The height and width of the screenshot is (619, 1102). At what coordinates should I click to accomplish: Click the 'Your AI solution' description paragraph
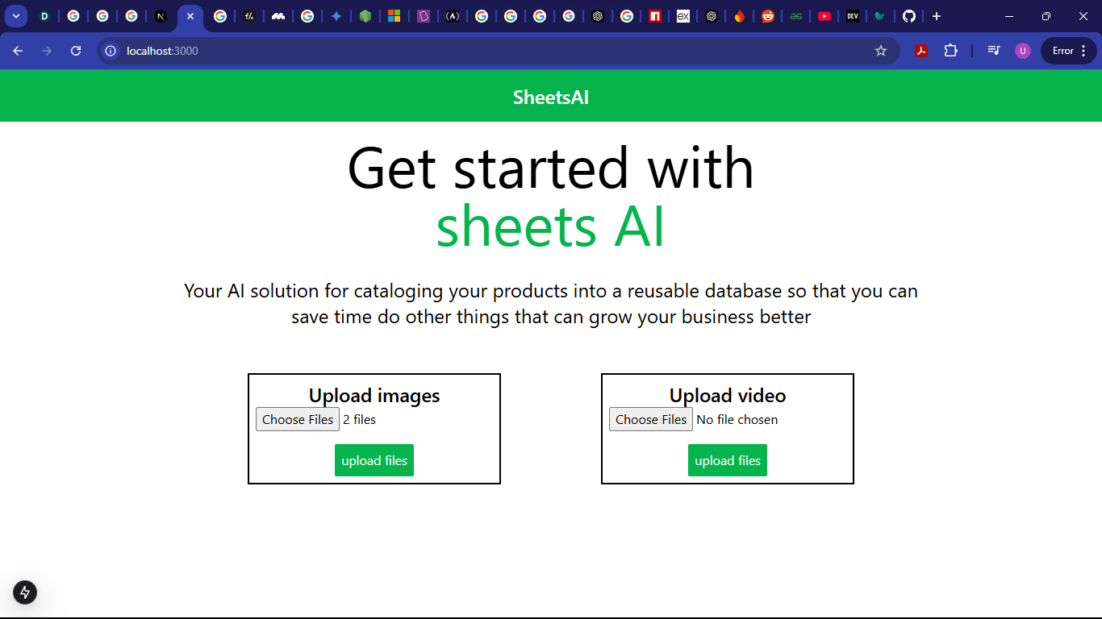(551, 303)
